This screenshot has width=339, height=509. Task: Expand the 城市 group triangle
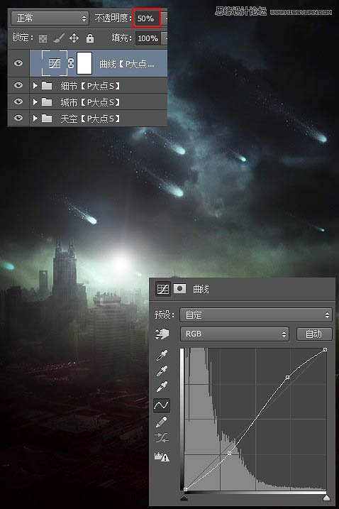[35, 102]
